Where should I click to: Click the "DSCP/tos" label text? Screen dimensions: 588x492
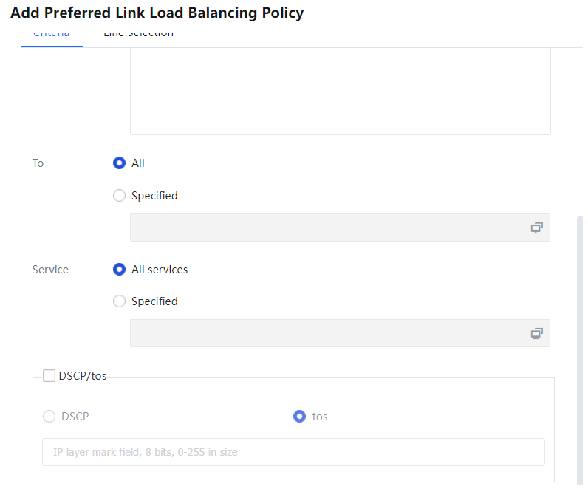coord(83,376)
